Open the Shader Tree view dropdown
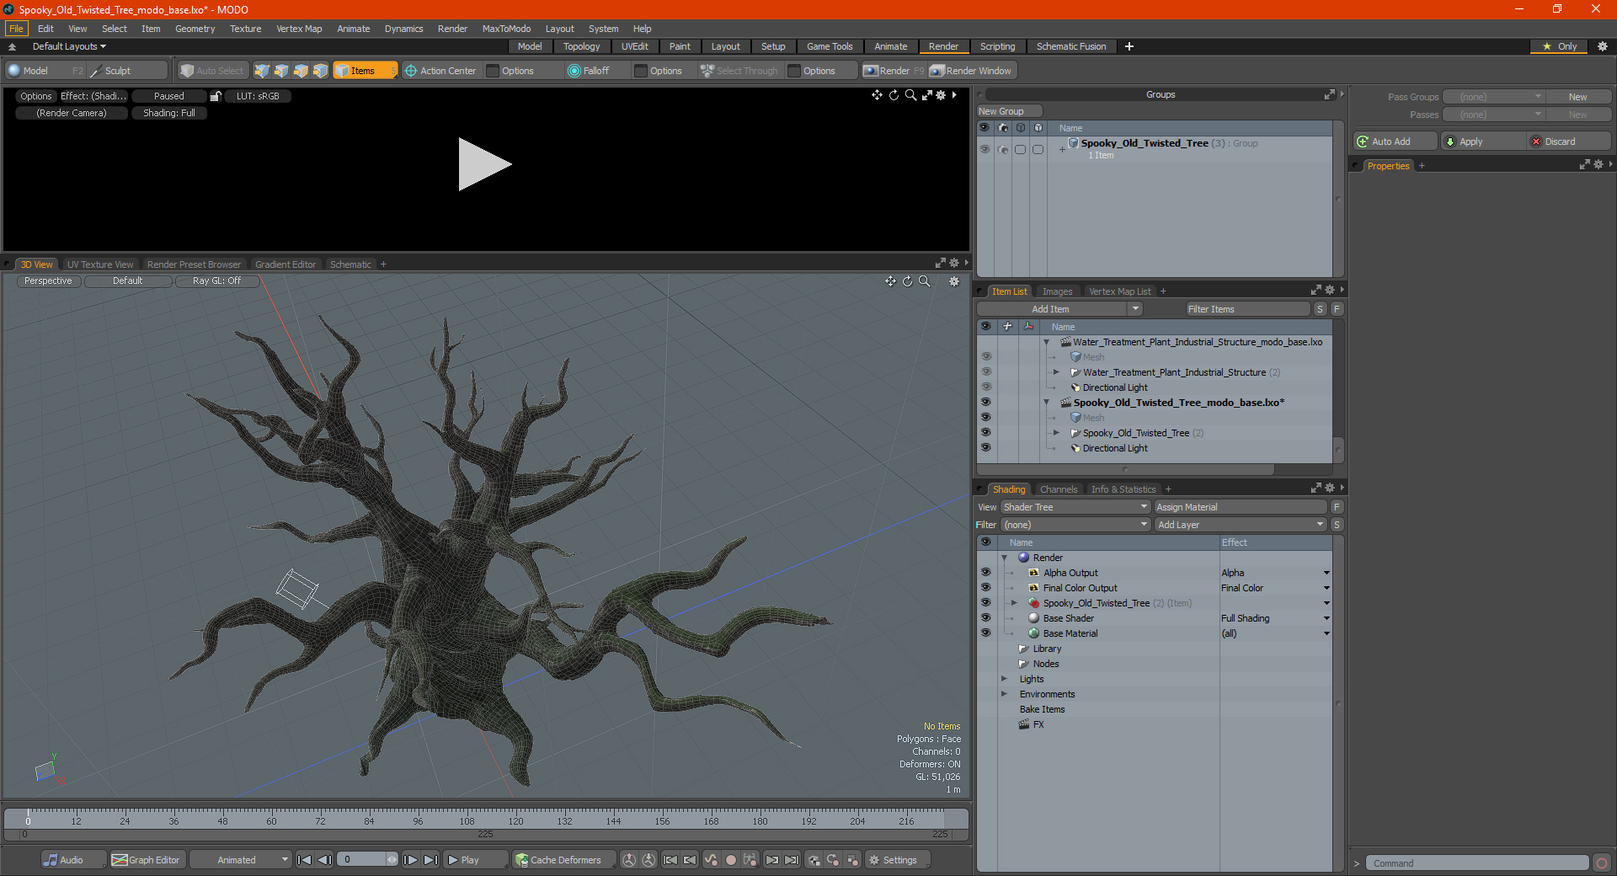This screenshot has height=876, width=1617. 1075,507
